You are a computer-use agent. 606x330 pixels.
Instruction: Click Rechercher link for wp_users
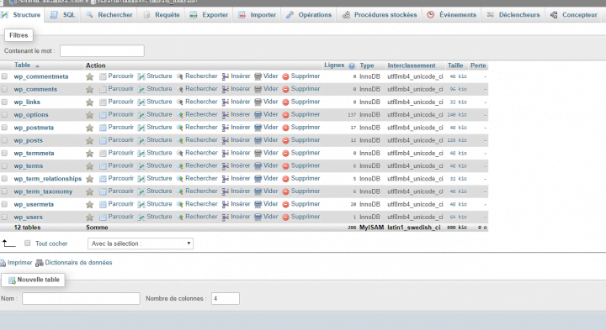(201, 217)
